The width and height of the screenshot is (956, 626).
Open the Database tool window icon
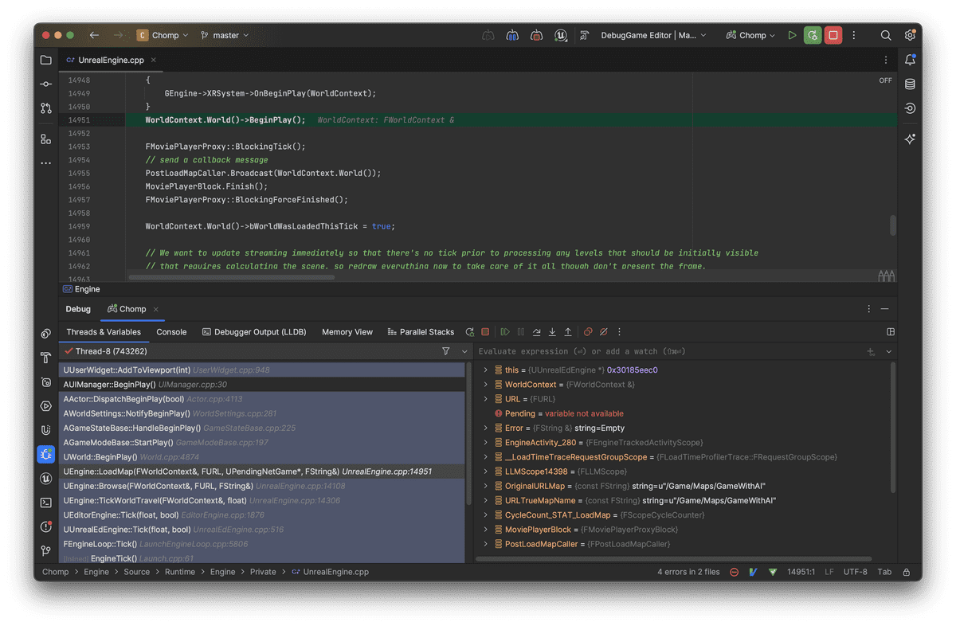pos(910,84)
